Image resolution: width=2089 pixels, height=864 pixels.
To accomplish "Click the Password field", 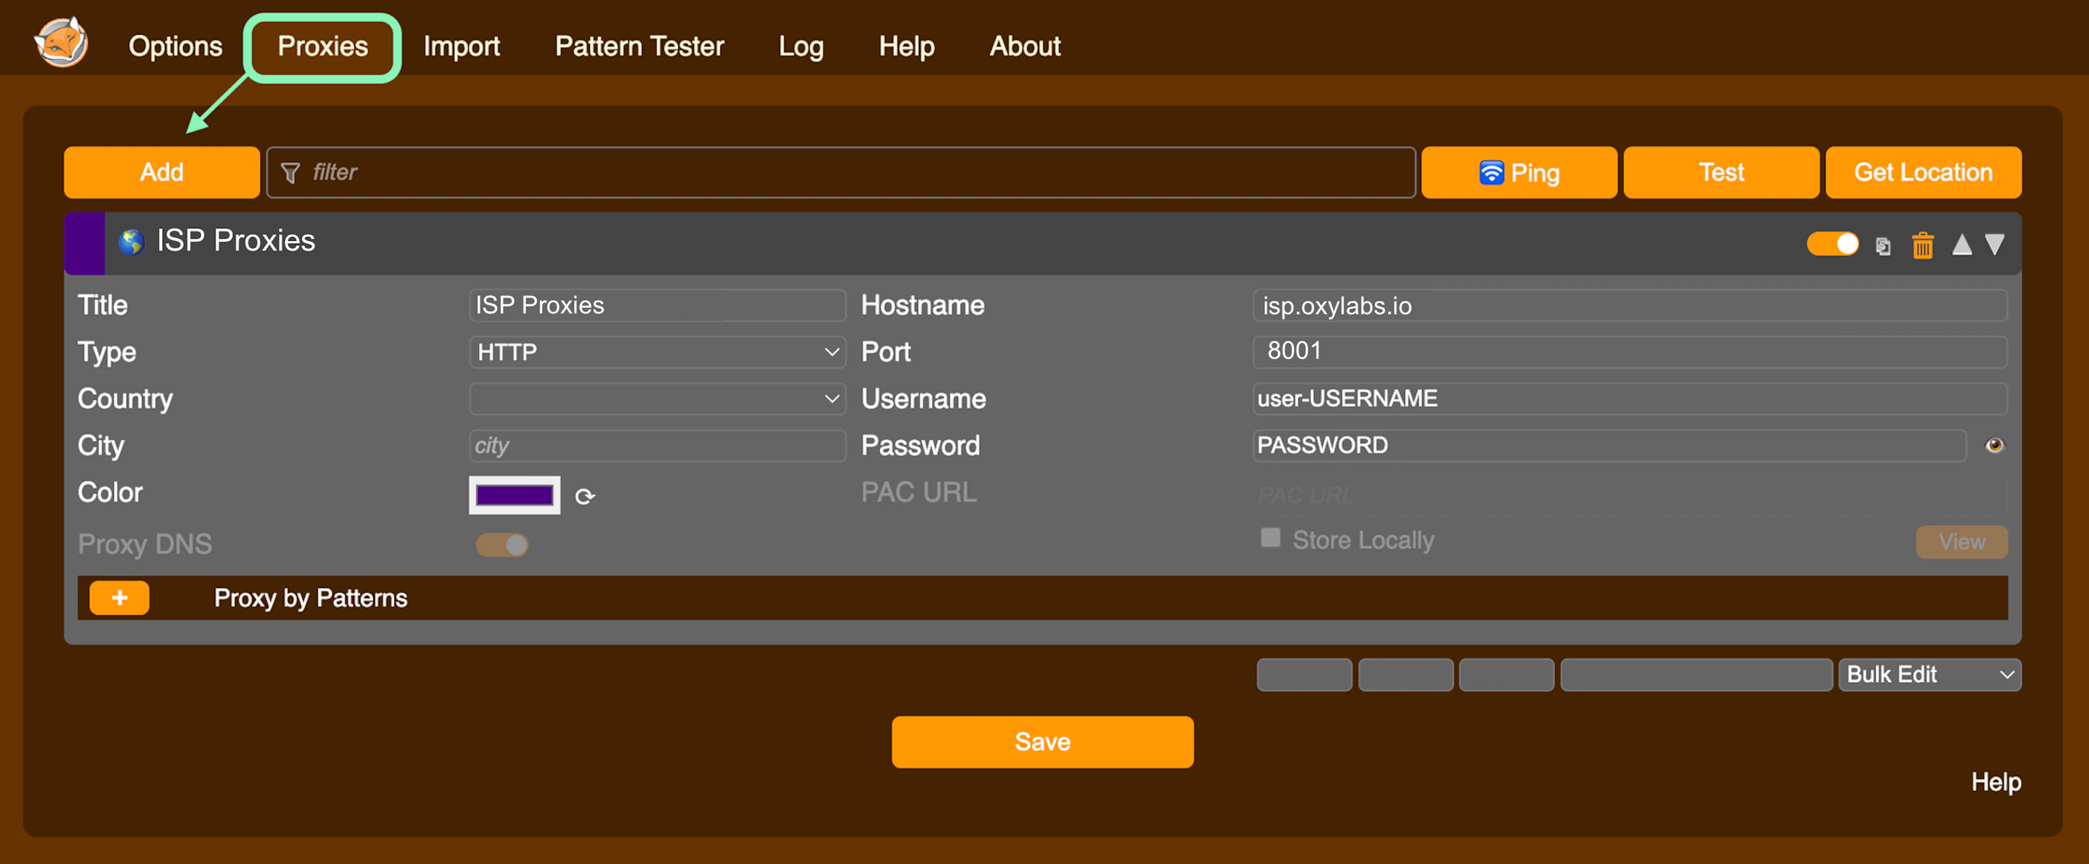I will click(x=1609, y=446).
